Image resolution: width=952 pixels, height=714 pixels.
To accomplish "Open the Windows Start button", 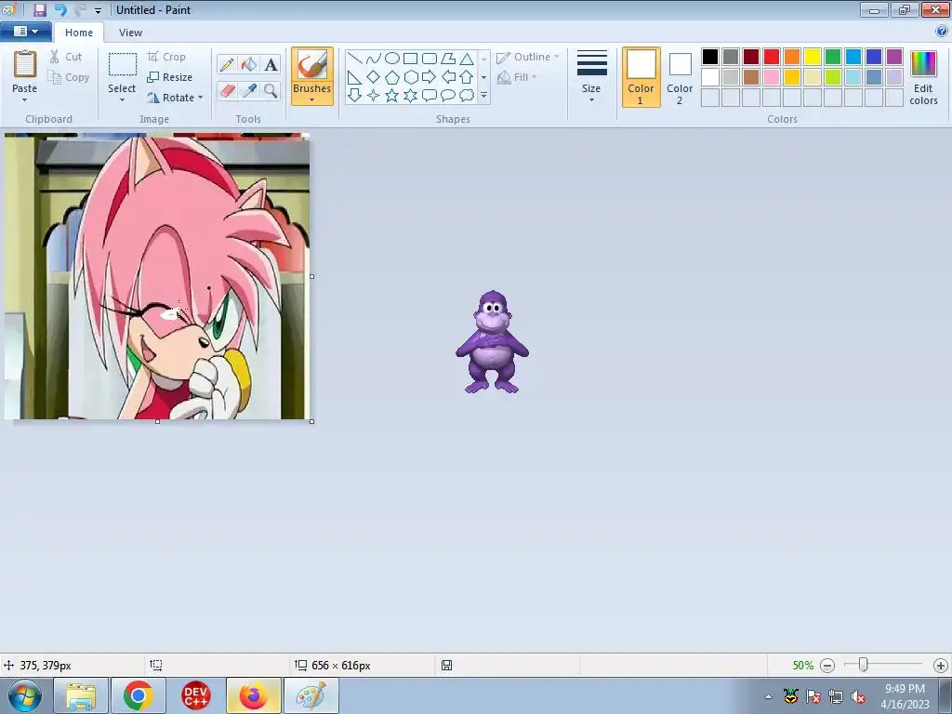I will 25,695.
